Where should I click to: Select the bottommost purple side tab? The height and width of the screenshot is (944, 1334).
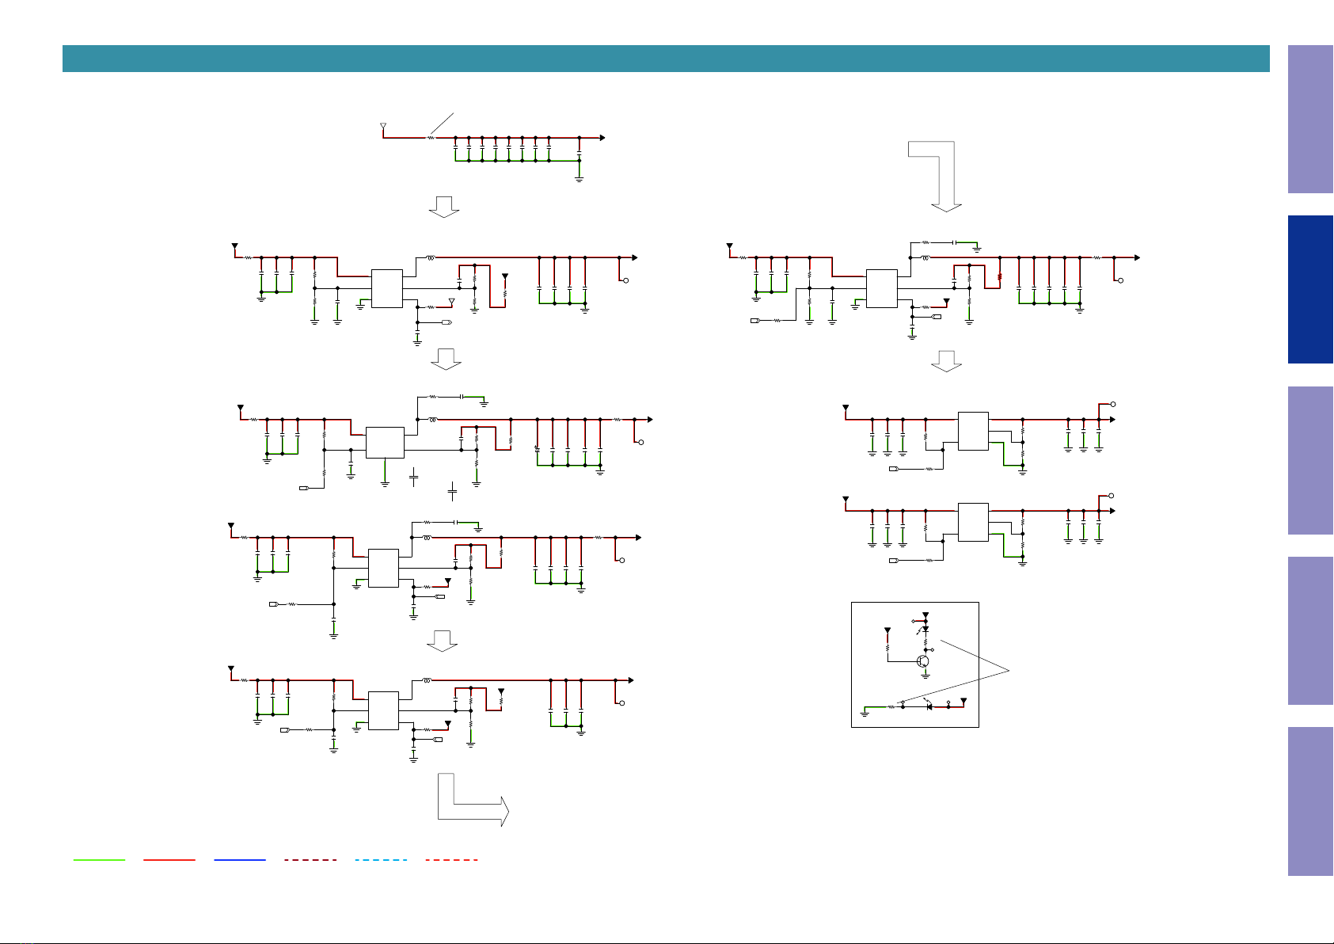(x=1310, y=801)
